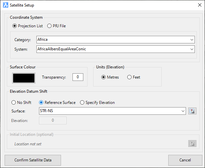Viewport: 205px width, 168px height.
Task: Click the pick surface icon beside STR-NS
Action: (192, 111)
